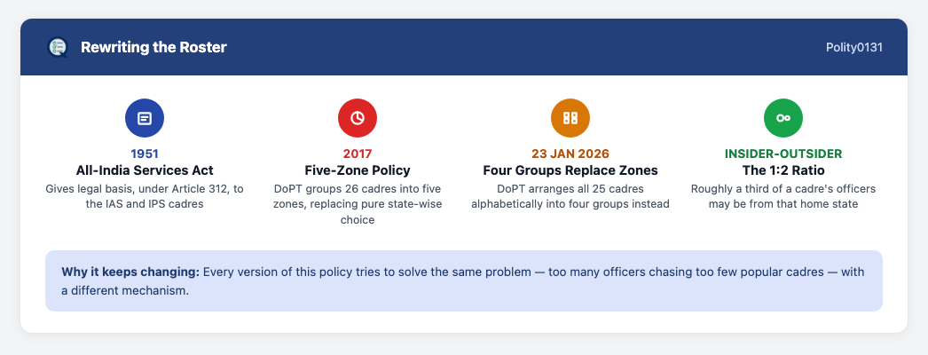Click the description about 26 cadres in five zones
The height and width of the screenshot is (355, 928).
(358, 204)
